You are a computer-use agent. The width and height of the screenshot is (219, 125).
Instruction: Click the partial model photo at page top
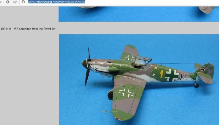139,14
